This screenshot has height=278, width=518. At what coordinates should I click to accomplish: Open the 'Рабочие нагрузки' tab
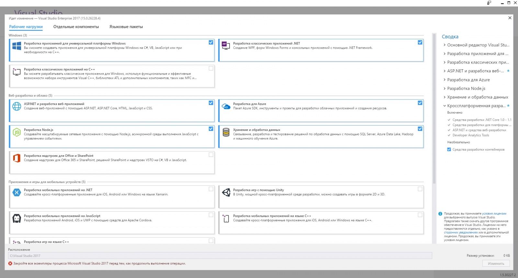[x=26, y=27]
